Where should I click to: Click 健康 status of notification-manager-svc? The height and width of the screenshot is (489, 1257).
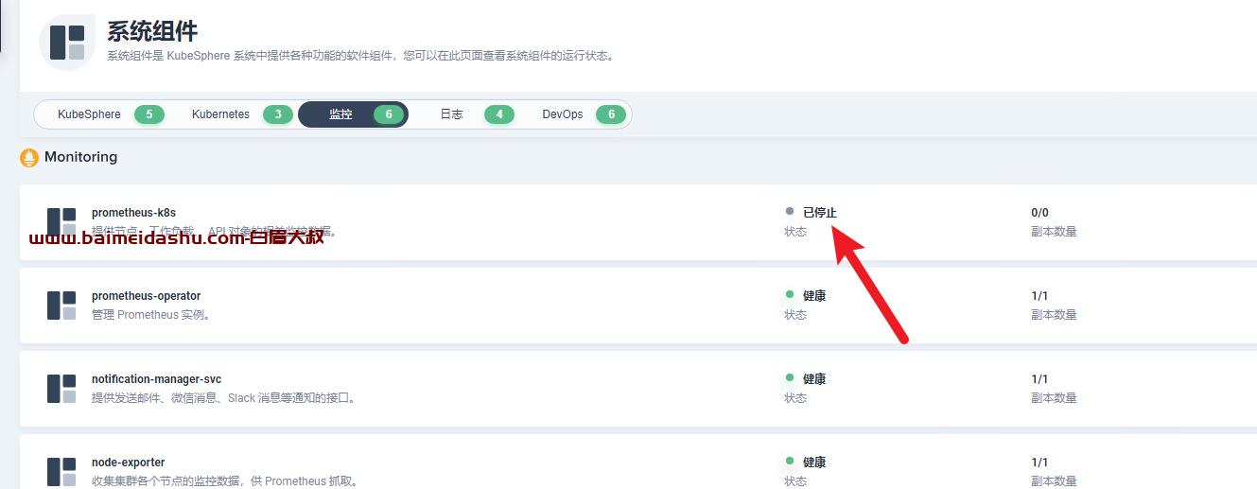pos(814,379)
